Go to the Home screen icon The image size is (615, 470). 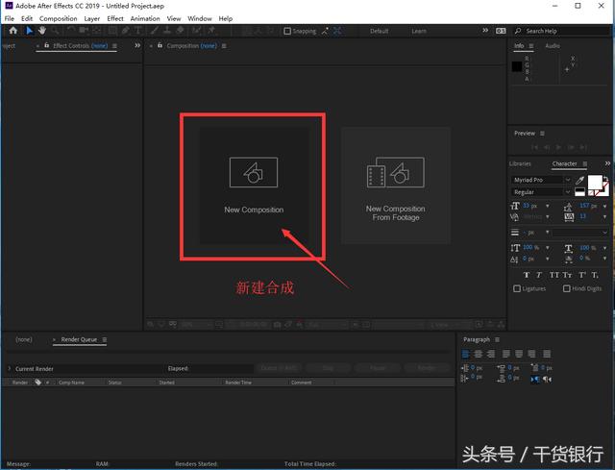[12, 31]
